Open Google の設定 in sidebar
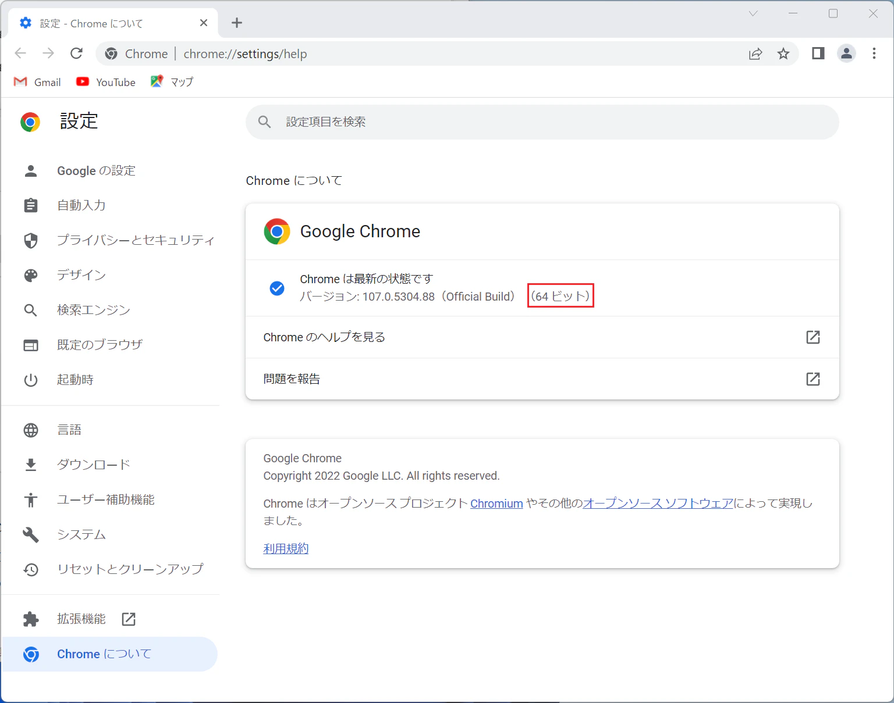Screen dimensions: 894x703 111,170
